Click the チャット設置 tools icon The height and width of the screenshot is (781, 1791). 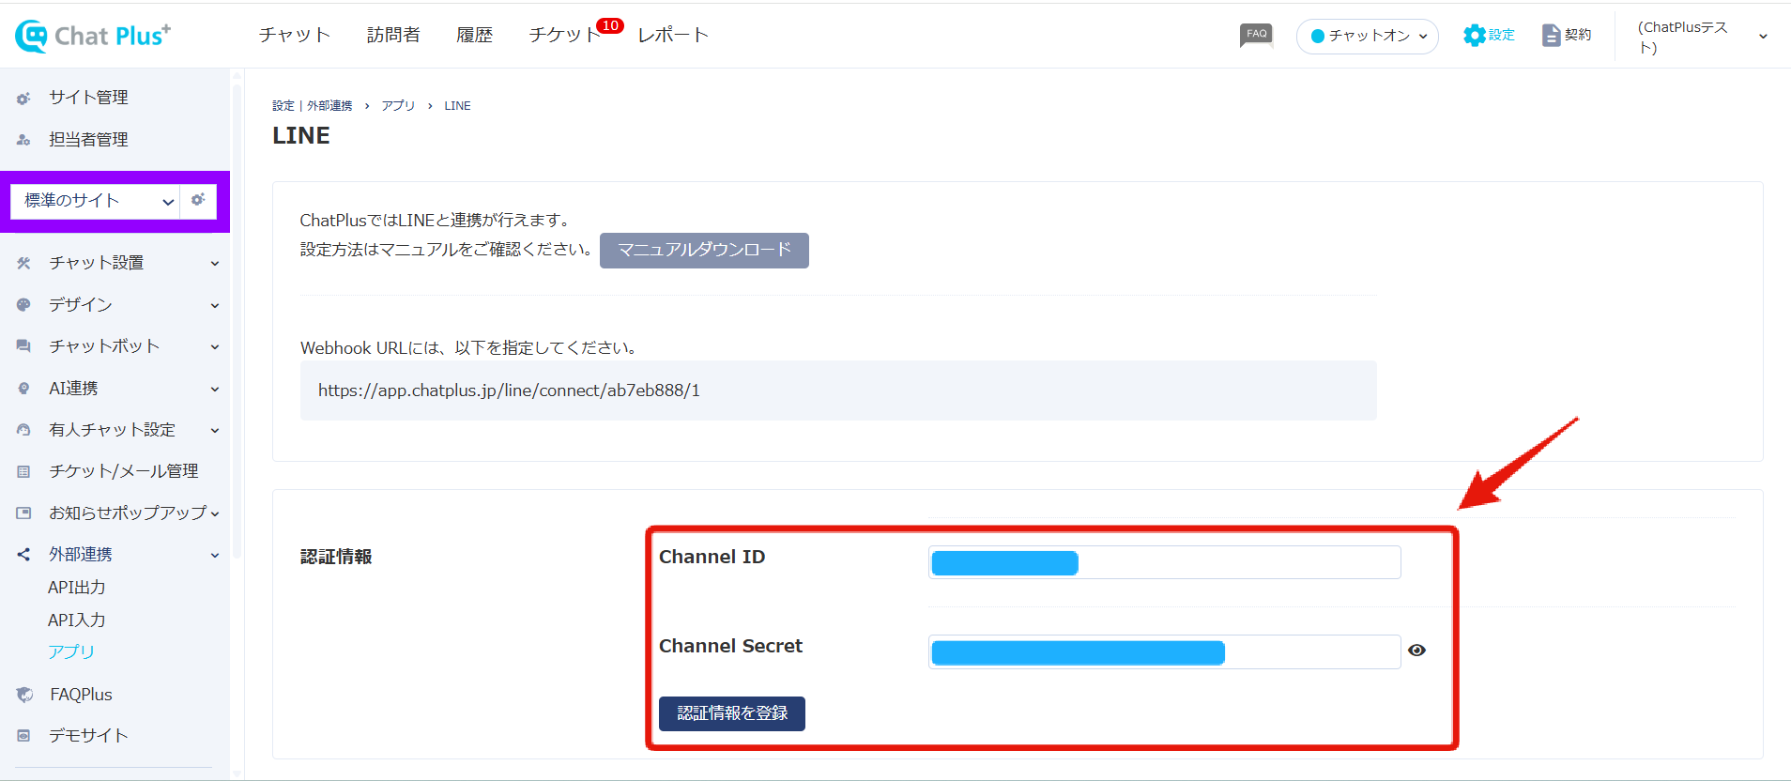(x=23, y=263)
